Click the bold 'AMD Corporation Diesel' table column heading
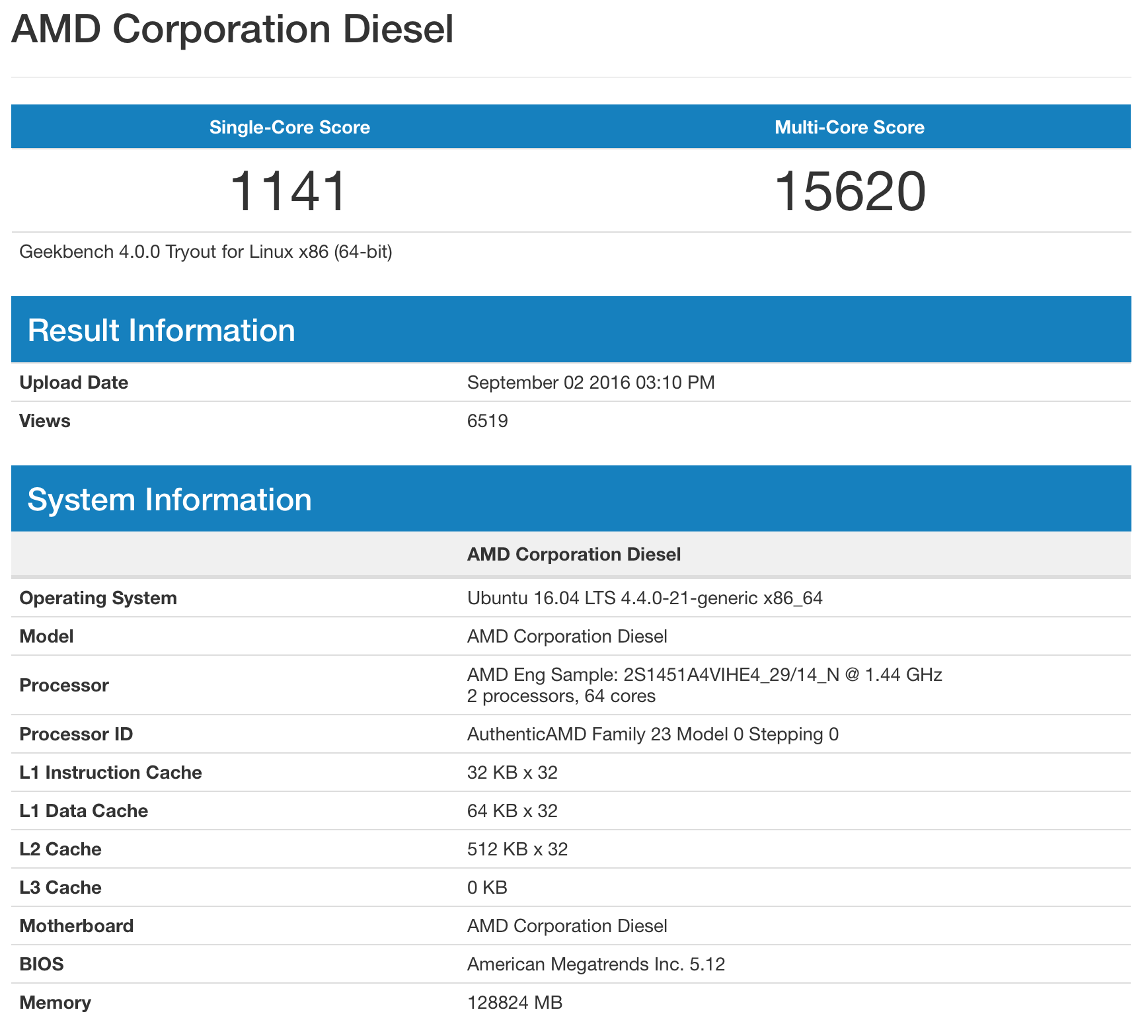The width and height of the screenshot is (1142, 1022). coord(574,554)
